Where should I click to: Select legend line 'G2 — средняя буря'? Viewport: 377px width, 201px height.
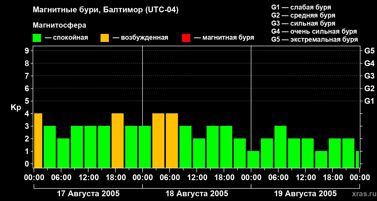(x=303, y=15)
